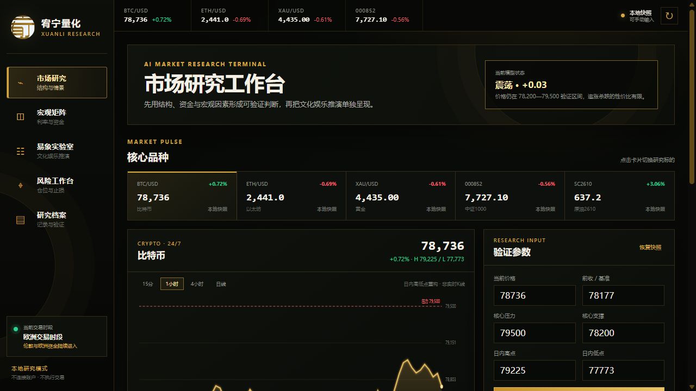Click the 本地快照 label at top right
This screenshot has height=391, width=696.
pyautogui.click(x=641, y=13)
